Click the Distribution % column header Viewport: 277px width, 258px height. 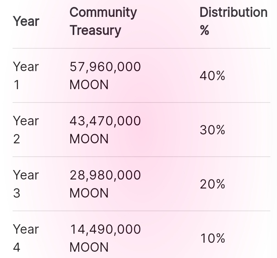click(233, 21)
